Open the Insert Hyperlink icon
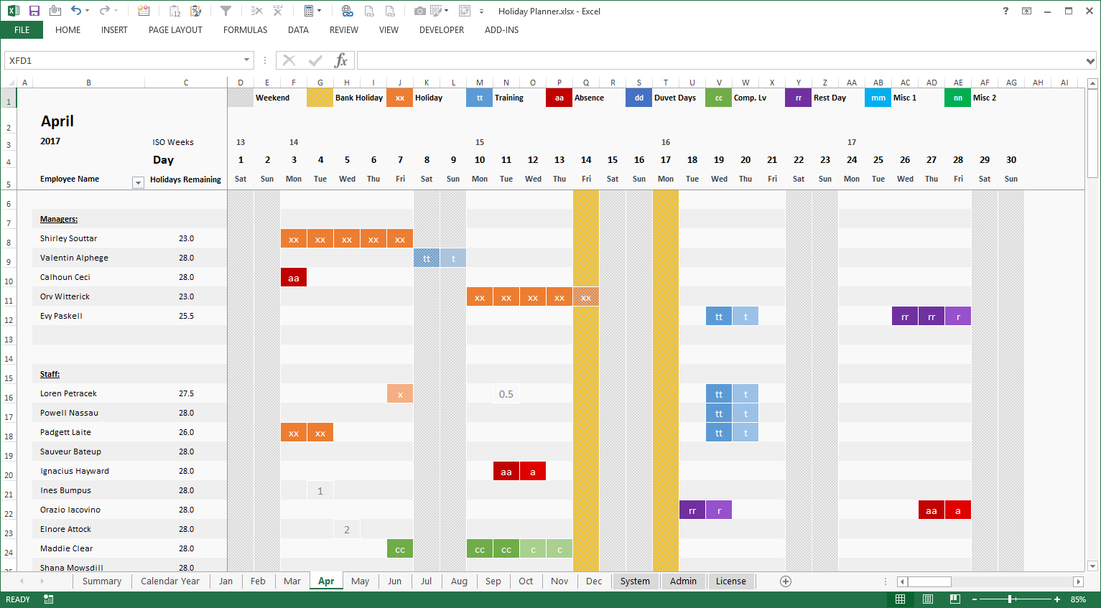The image size is (1101, 608). click(x=348, y=10)
